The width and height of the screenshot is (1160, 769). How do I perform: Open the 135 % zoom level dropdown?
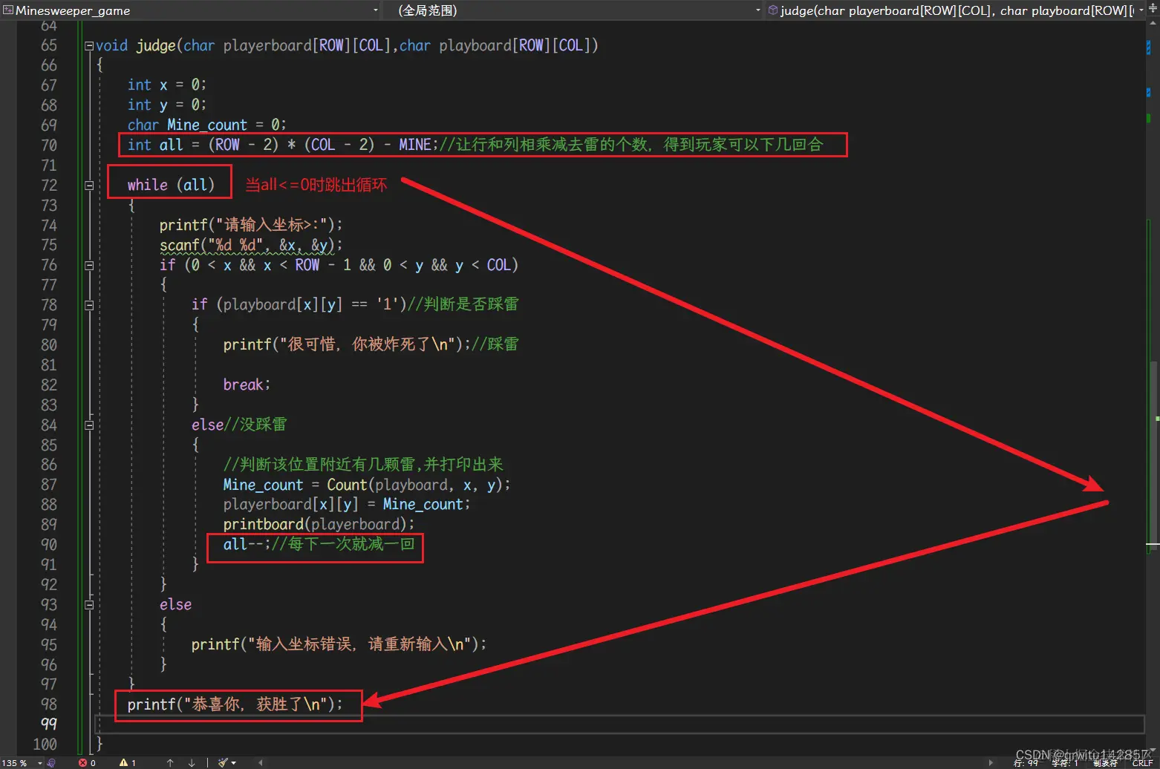pos(39,763)
